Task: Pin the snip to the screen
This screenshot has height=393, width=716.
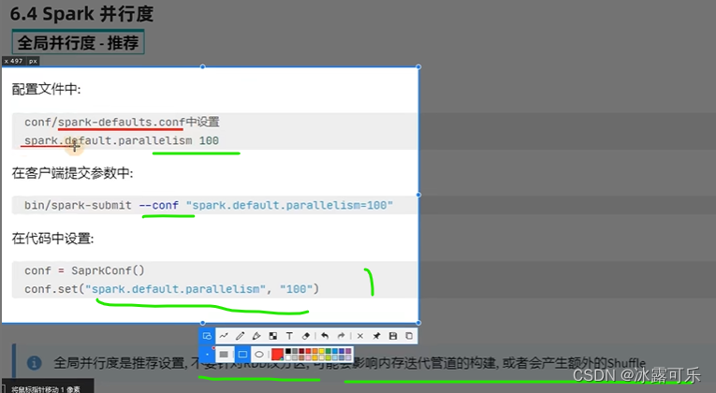Action: click(377, 336)
